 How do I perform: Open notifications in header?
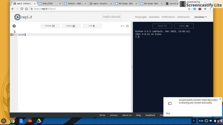168,17
